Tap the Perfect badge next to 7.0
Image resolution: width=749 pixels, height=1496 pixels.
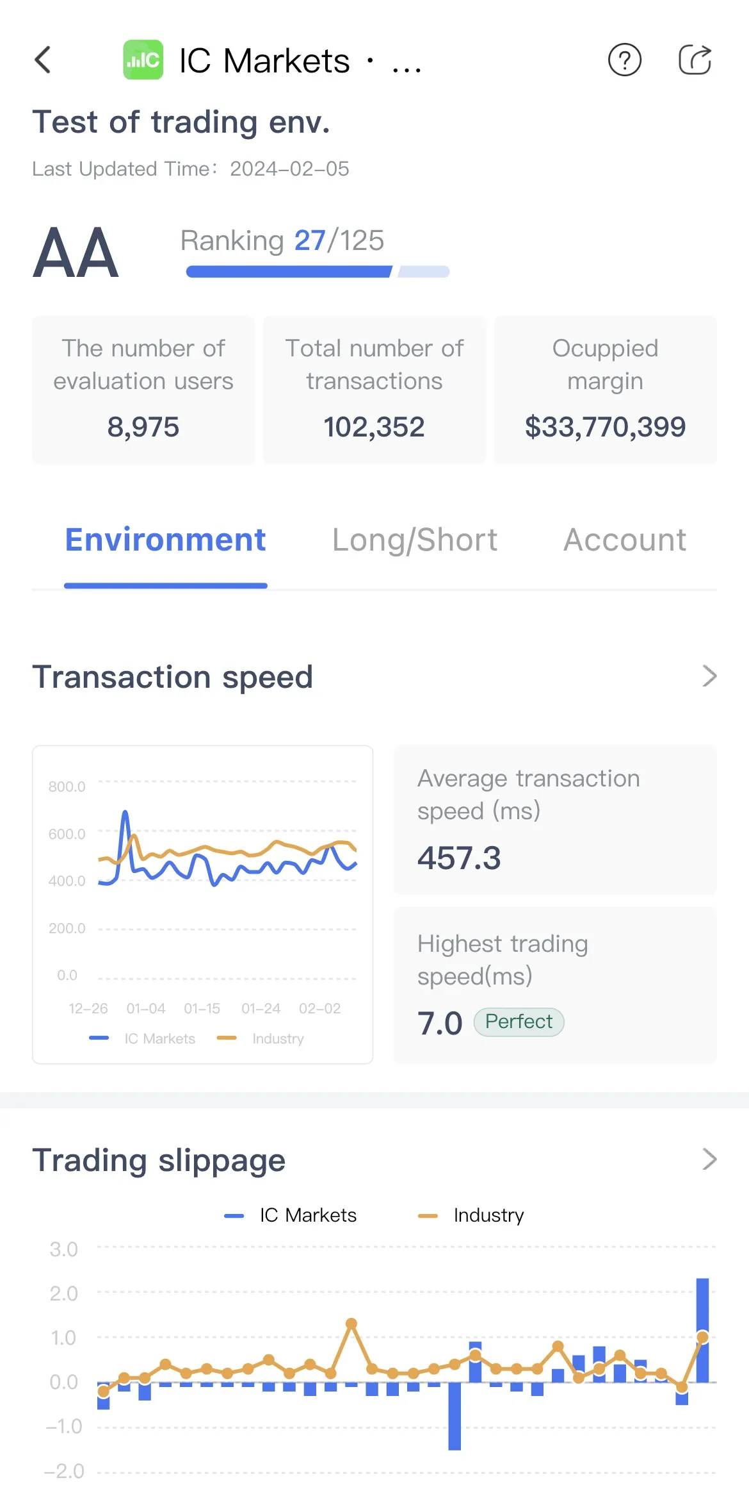[519, 1022]
